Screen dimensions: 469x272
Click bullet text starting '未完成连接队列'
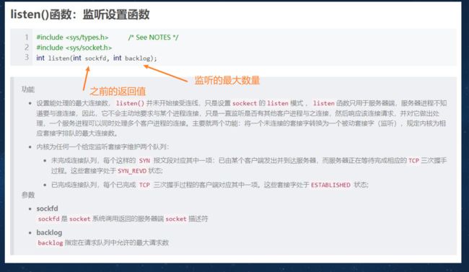(x=249, y=165)
